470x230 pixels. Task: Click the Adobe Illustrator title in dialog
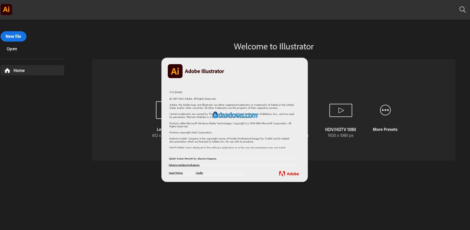(204, 71)
